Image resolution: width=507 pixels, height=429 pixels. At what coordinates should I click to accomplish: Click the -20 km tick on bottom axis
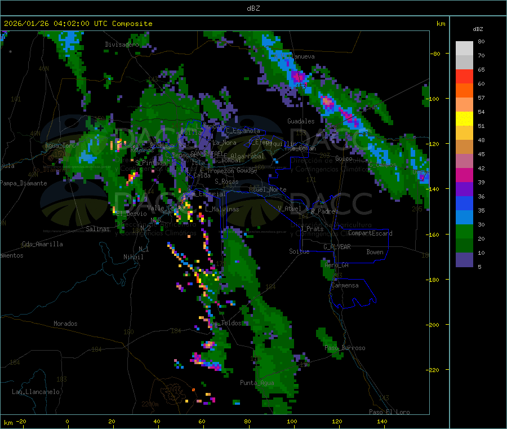21,421
